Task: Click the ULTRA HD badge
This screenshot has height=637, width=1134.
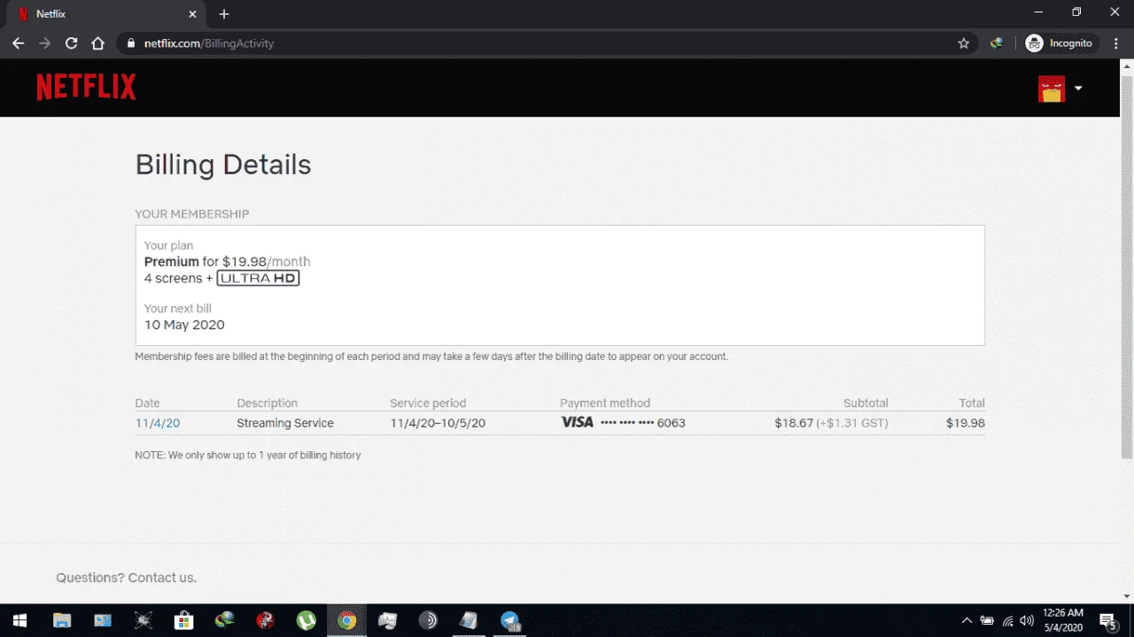Action: [258, 278]
